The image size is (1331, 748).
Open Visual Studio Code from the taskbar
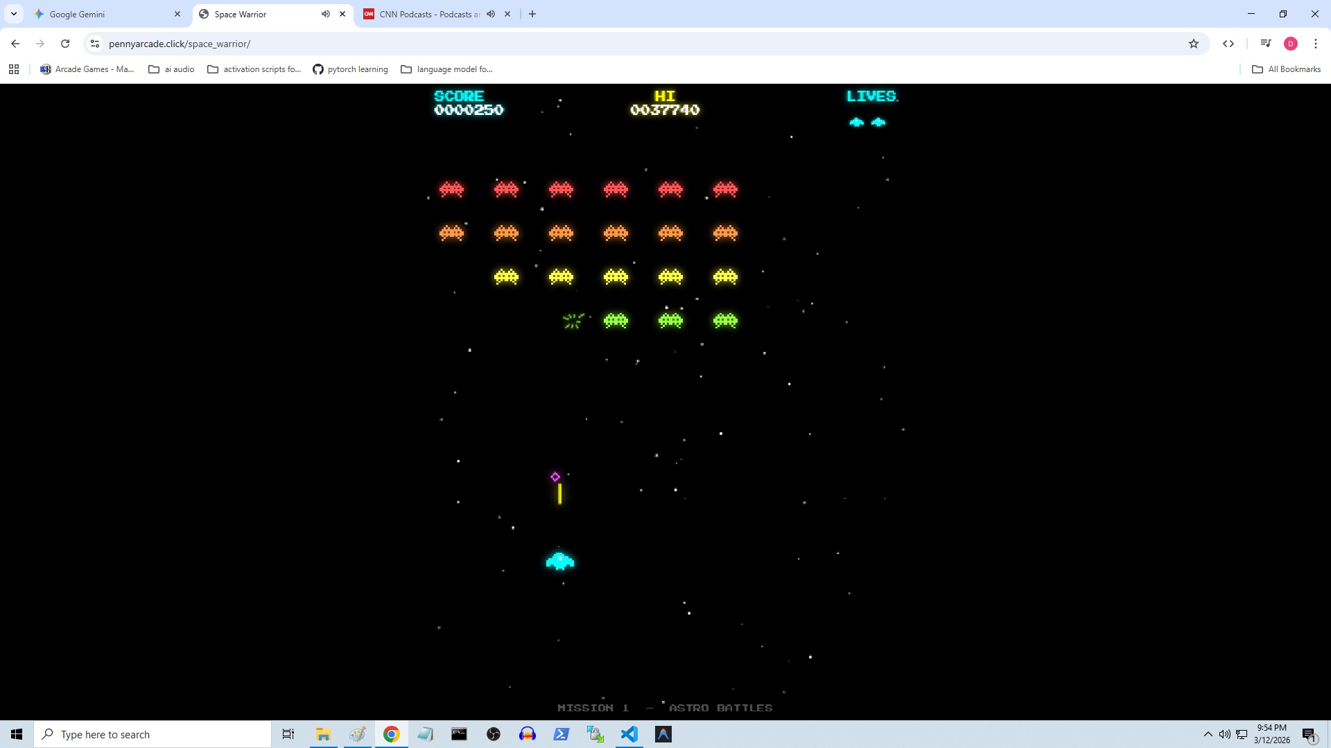(629, 733)
